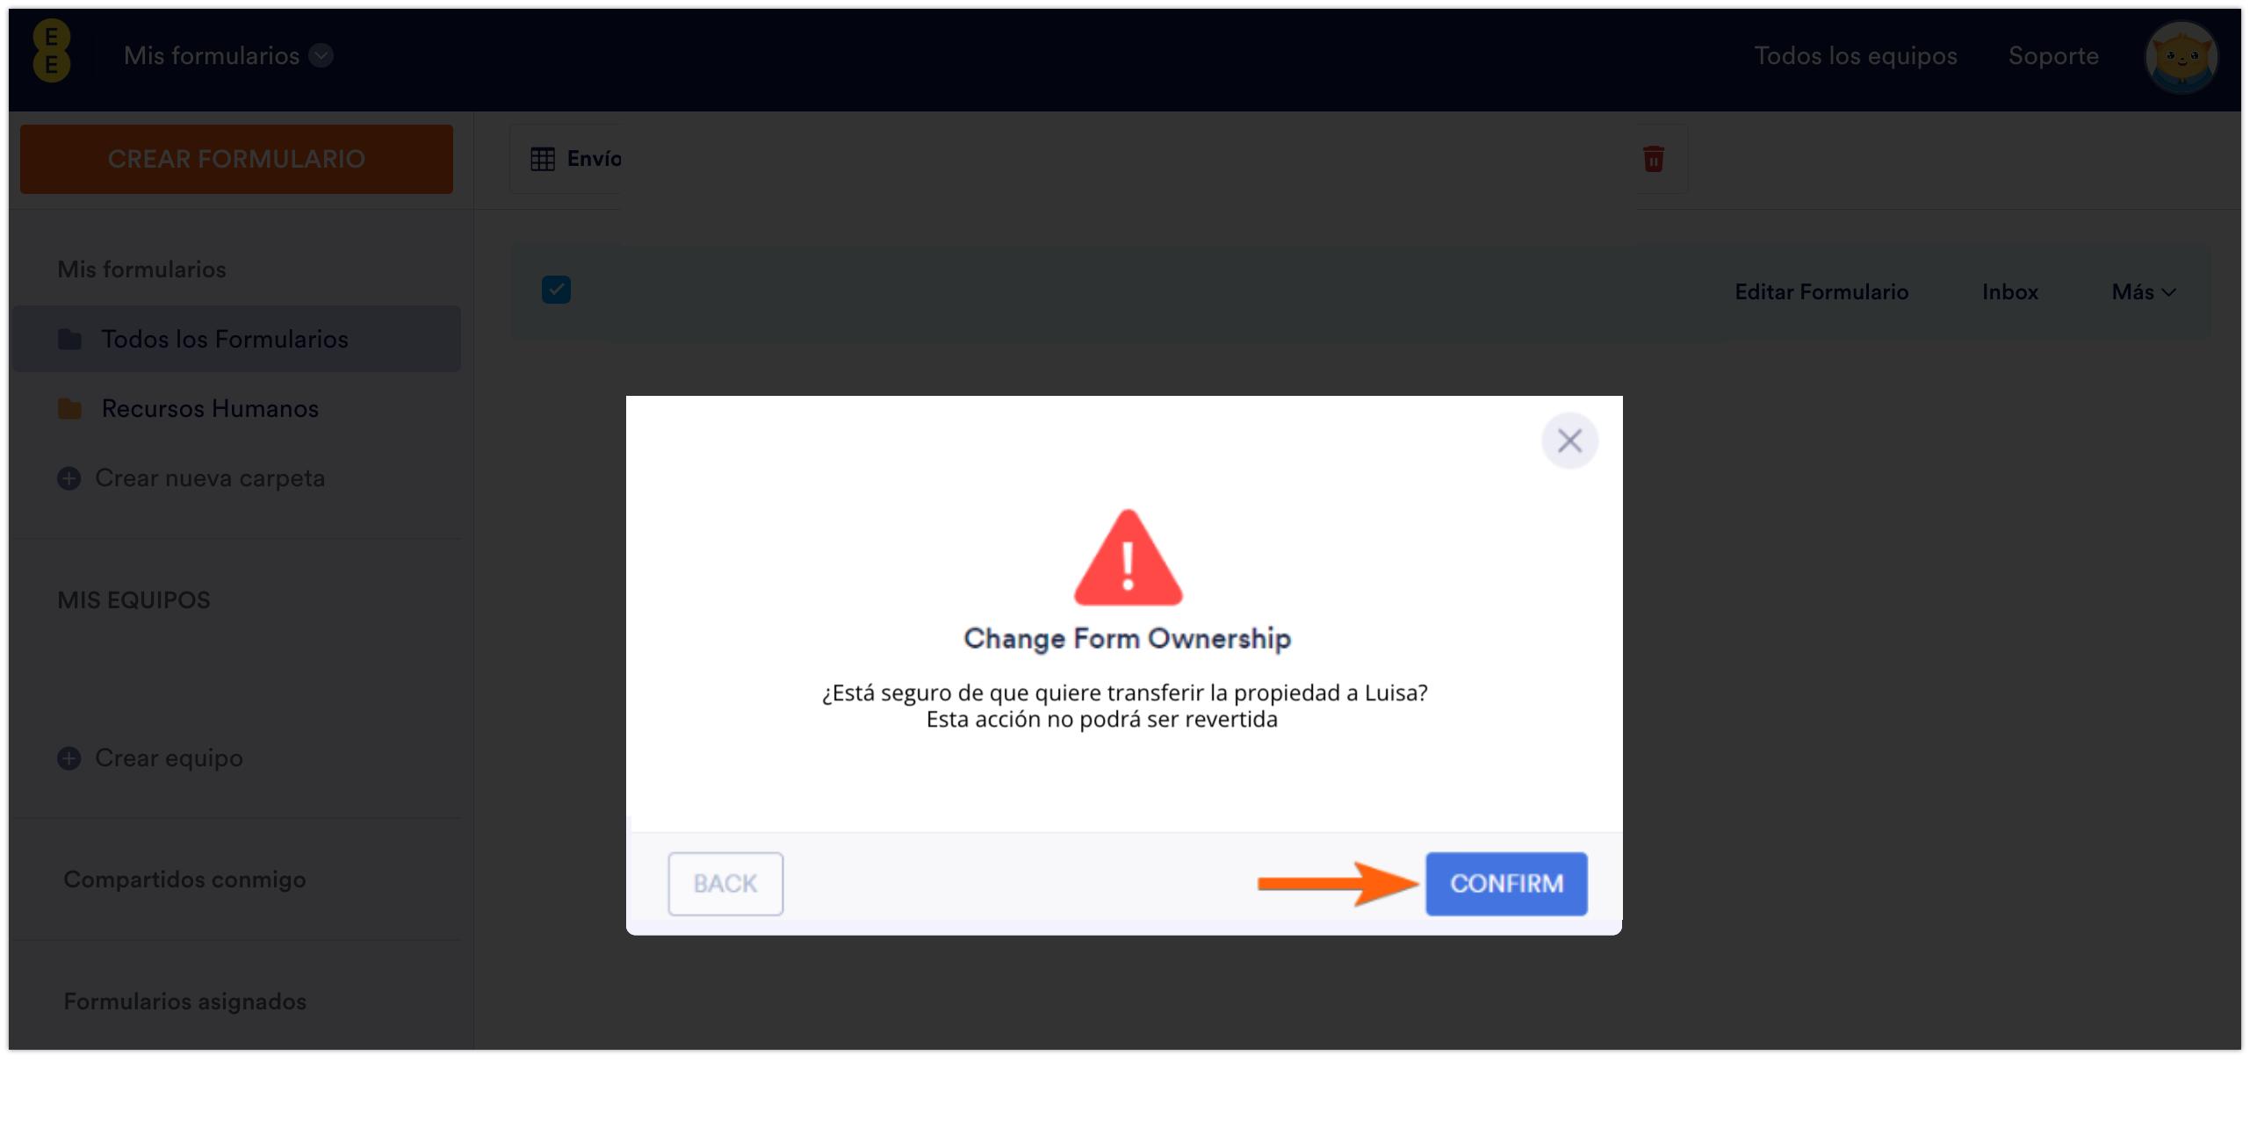Click the BACK button in dialog

coord(725,884)
